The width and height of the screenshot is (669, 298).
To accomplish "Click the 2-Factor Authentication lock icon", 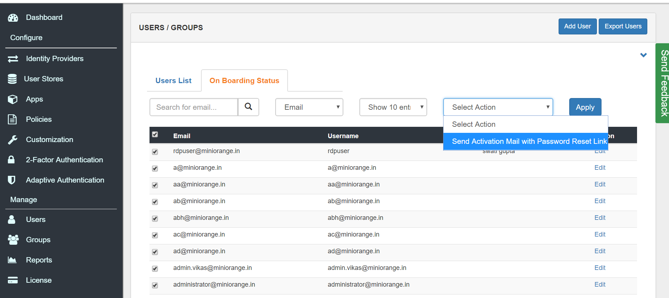I will click(x=12, y=160).
